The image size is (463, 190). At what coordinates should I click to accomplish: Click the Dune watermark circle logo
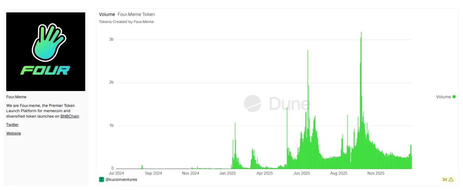252,104
